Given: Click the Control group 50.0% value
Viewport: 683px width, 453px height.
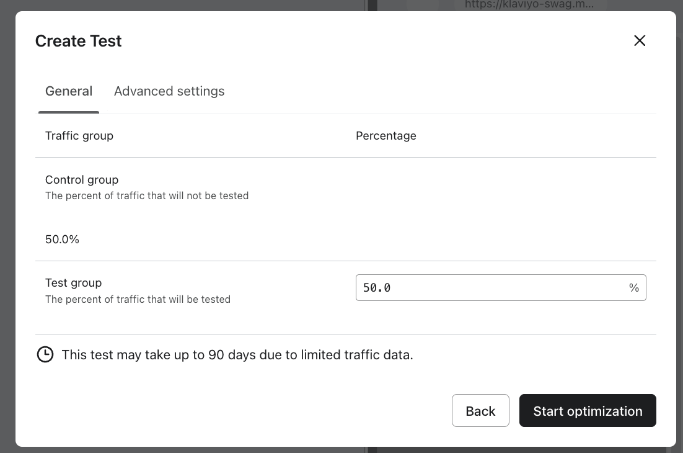Looking at the screenshot, I should tap(62, 240).
